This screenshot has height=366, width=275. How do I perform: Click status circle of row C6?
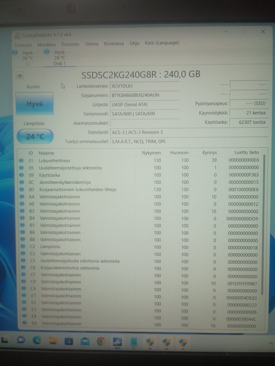[x=24, y=267]
